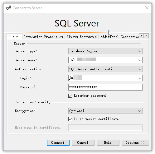Collapse the dialog with Options <<
This screenshot has width=155, height=154.
[135, 142]
